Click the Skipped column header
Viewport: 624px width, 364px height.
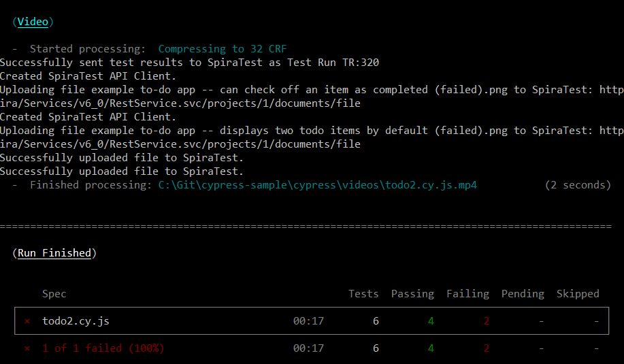578,294
